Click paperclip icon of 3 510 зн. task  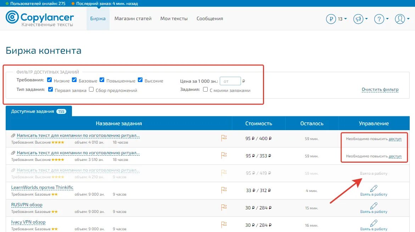point(13,153)
